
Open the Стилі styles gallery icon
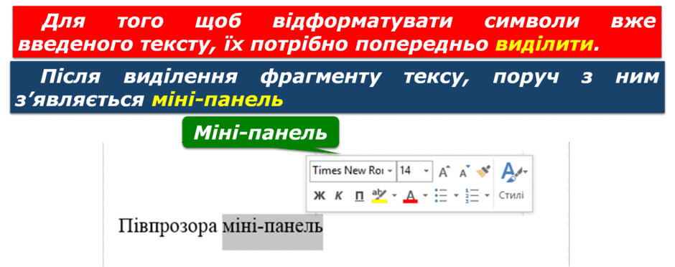pyautogui.click(x=513, y=172)
